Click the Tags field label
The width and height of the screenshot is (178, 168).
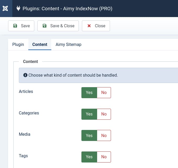[x=23, y=156]
